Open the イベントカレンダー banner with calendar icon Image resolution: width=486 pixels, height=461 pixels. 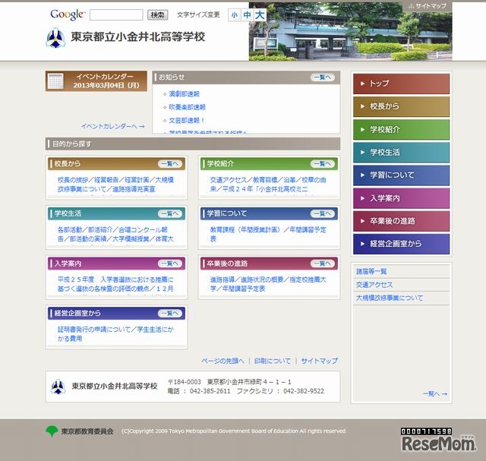tap(96, 81)
